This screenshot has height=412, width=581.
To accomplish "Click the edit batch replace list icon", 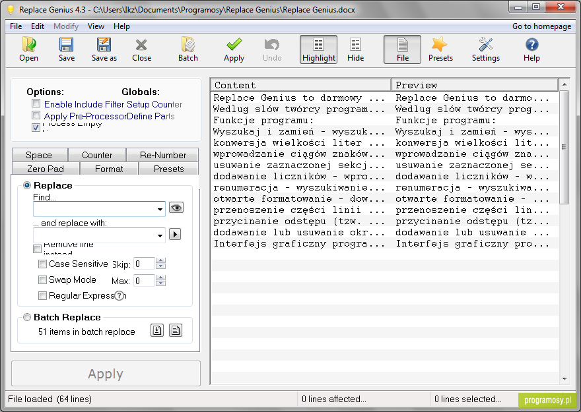I will click(176, 330).
